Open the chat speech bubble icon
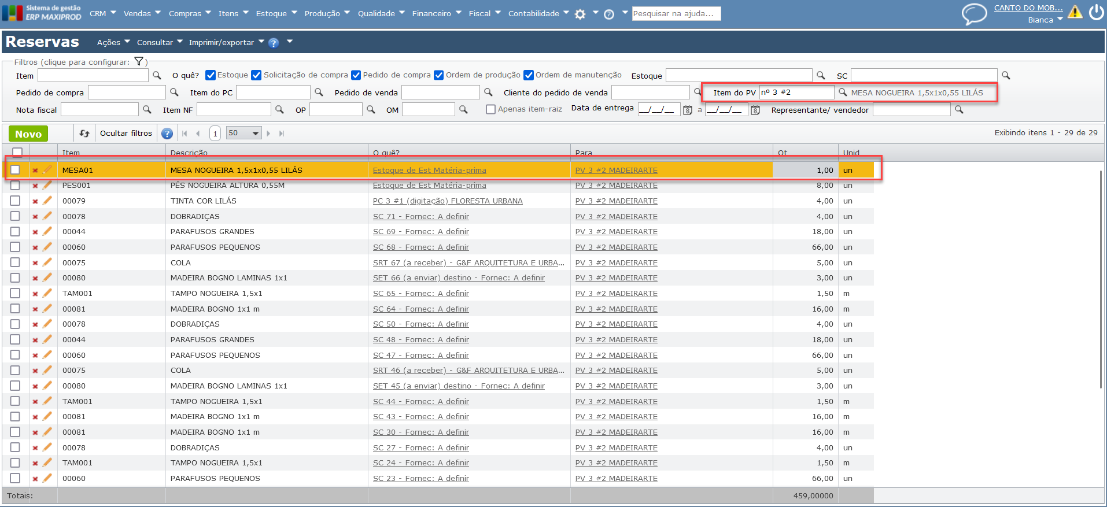The image size is (1107, 507). click(974, 13)
